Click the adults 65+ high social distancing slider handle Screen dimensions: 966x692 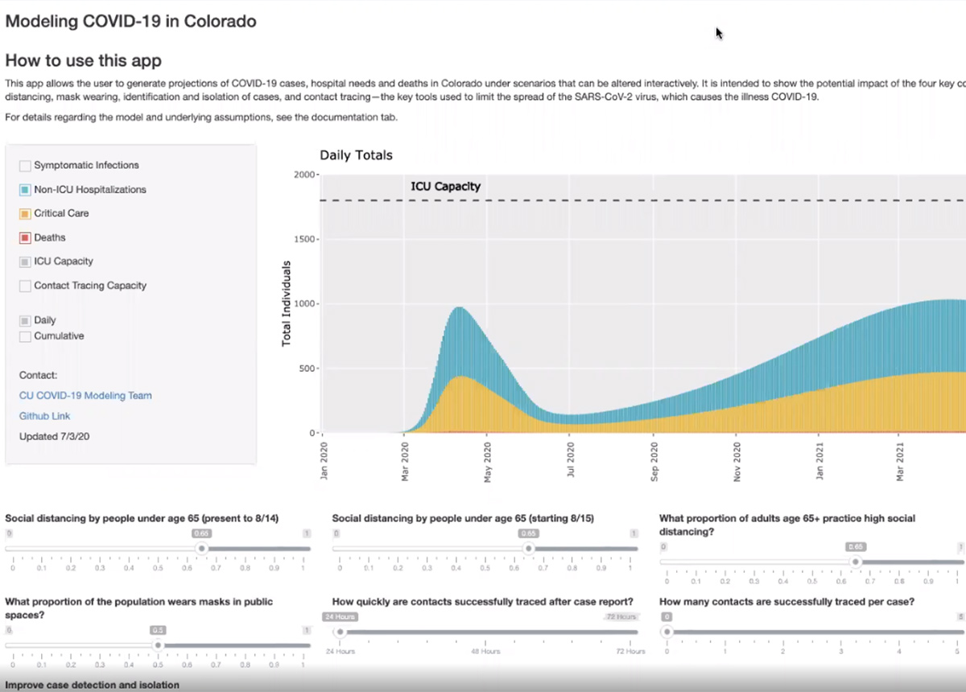856,562
